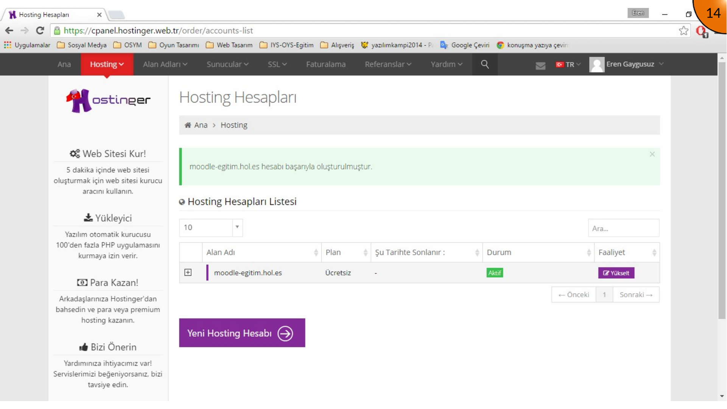This screenshot has height=409, width=727.
Task: Sort by Şu Tarihte Sonlanır column
Action: tap(427, 253)
